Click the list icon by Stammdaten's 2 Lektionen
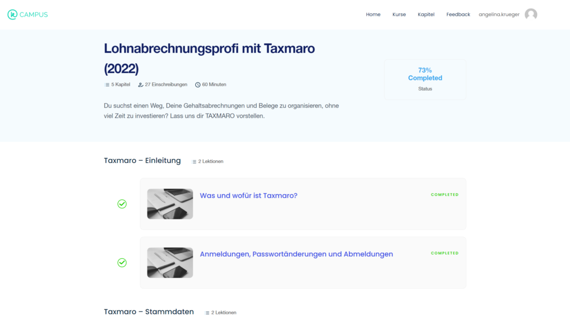Image resolution: width=570 pixels, height=329 pixels. [x=207, y=313]
